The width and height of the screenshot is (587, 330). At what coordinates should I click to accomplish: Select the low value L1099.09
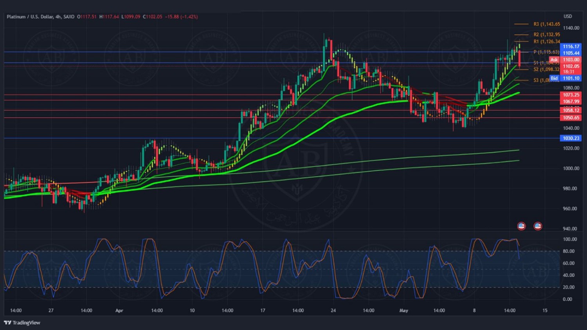point(131,17)
